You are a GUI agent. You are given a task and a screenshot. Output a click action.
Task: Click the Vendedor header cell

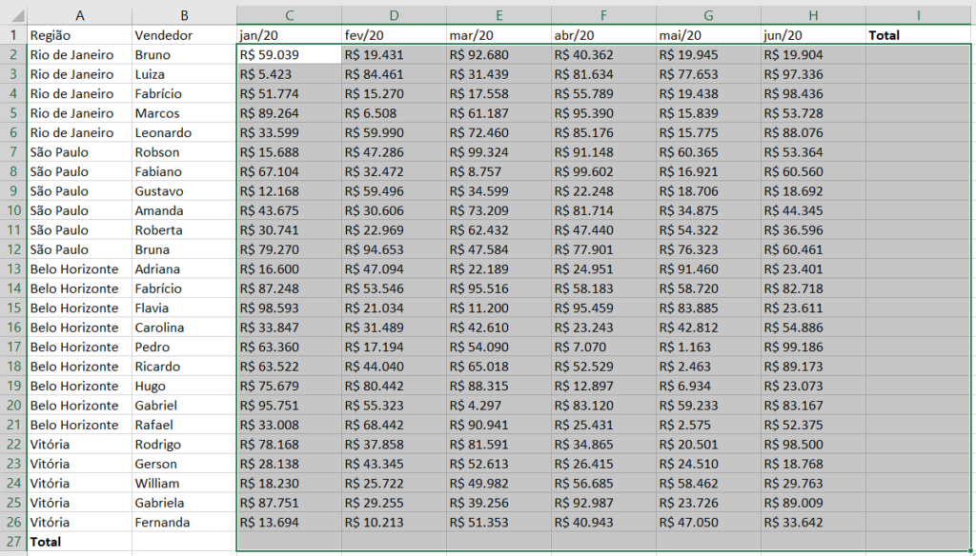click(184, 35)
